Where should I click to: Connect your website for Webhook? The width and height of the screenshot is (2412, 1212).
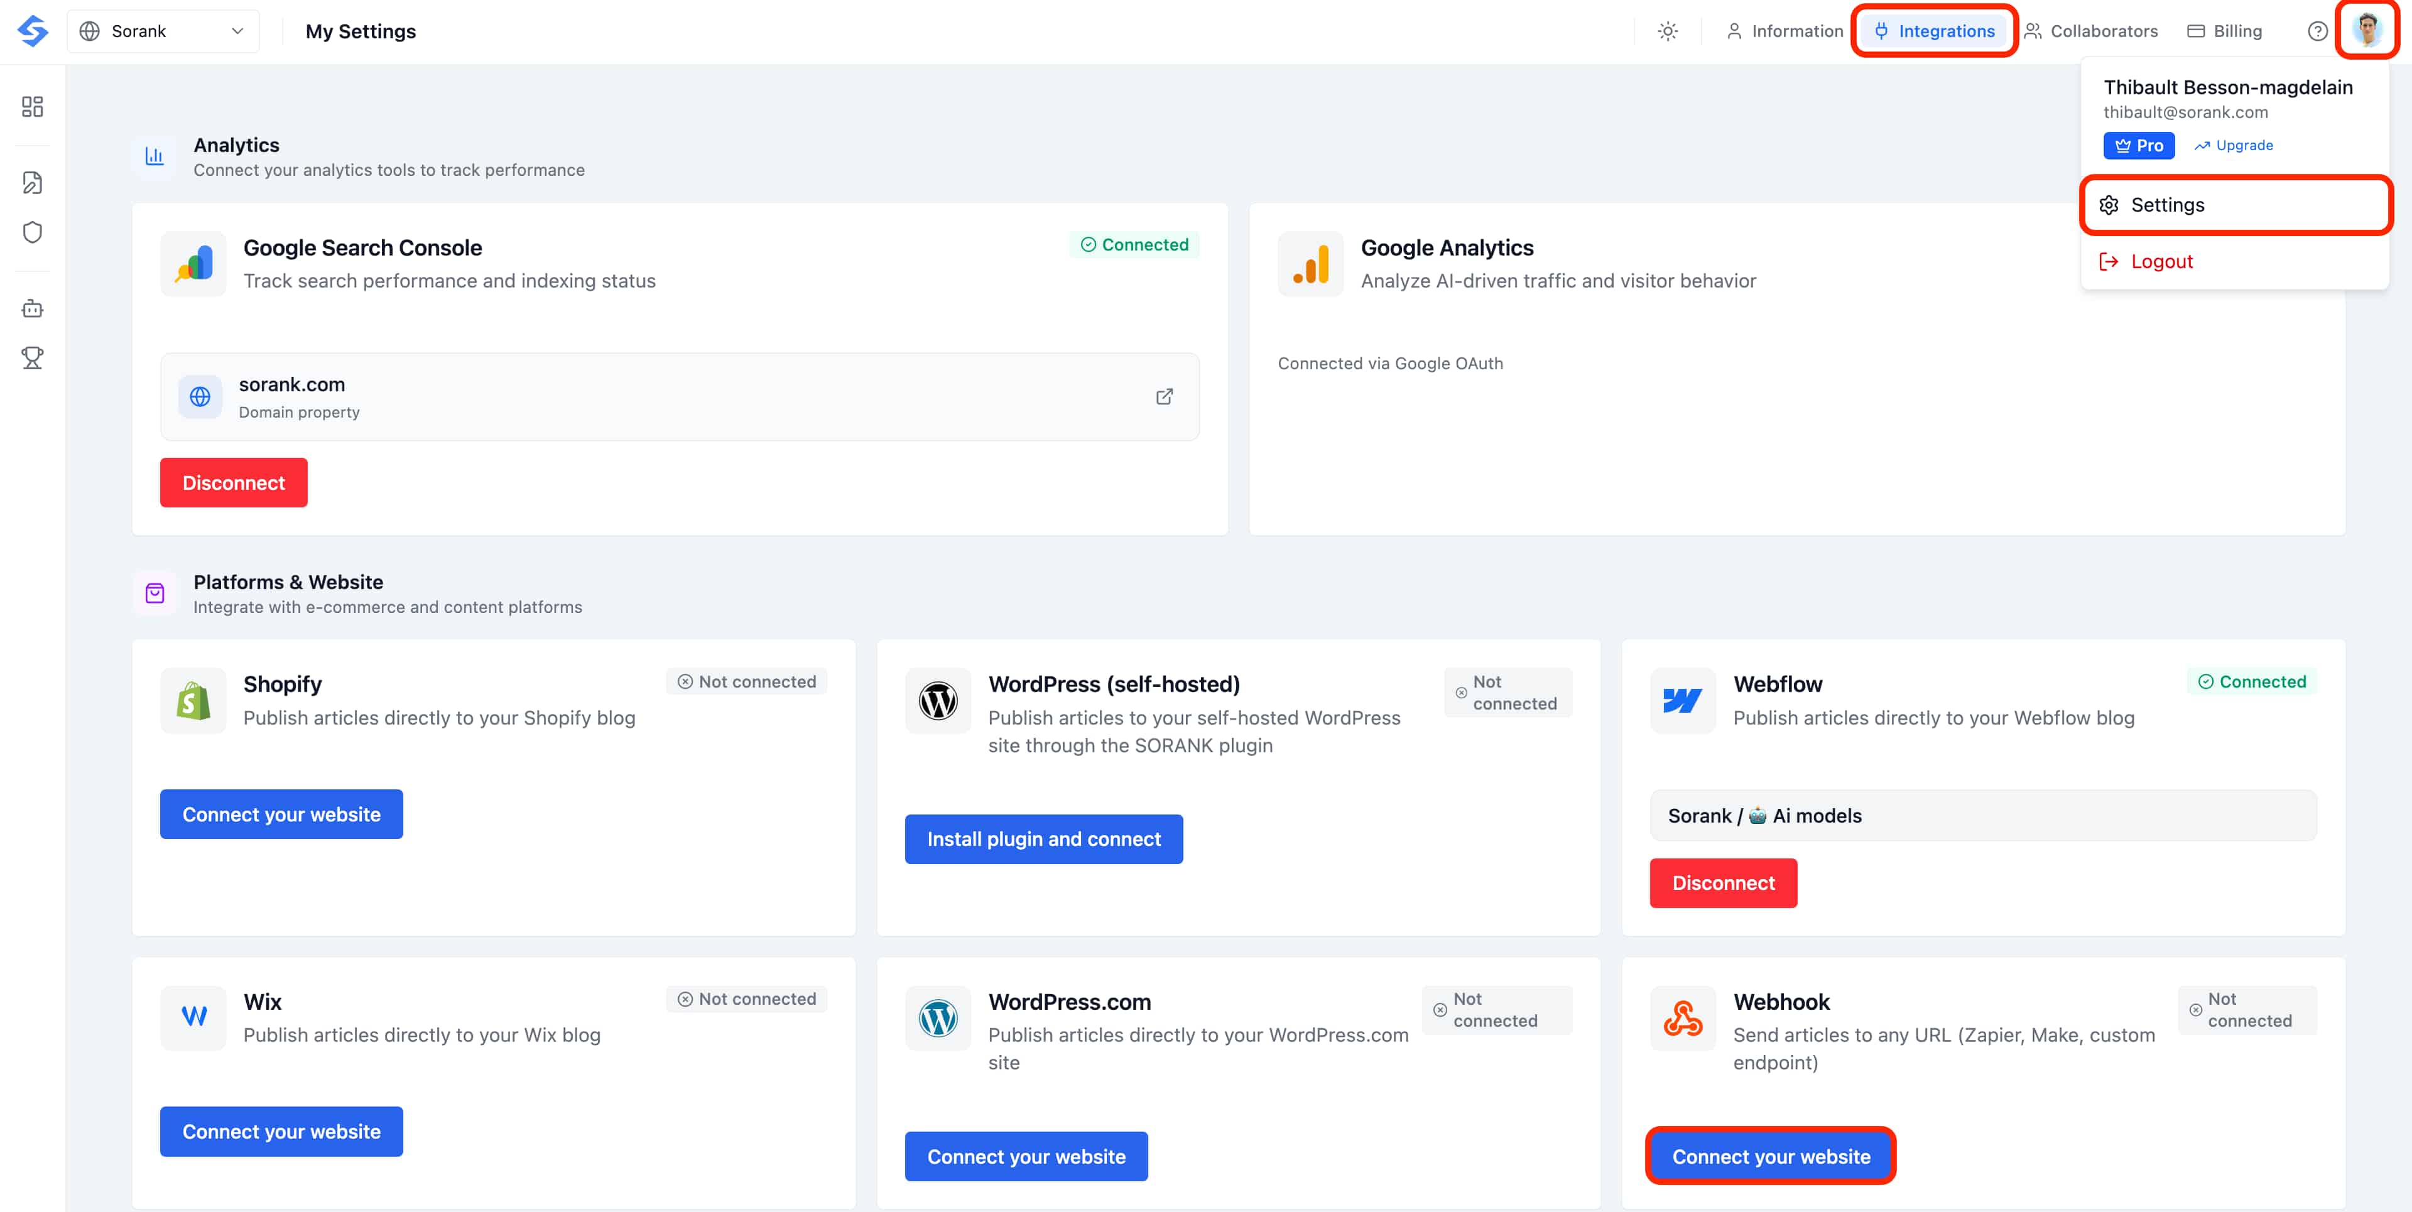[1771, 1157]
